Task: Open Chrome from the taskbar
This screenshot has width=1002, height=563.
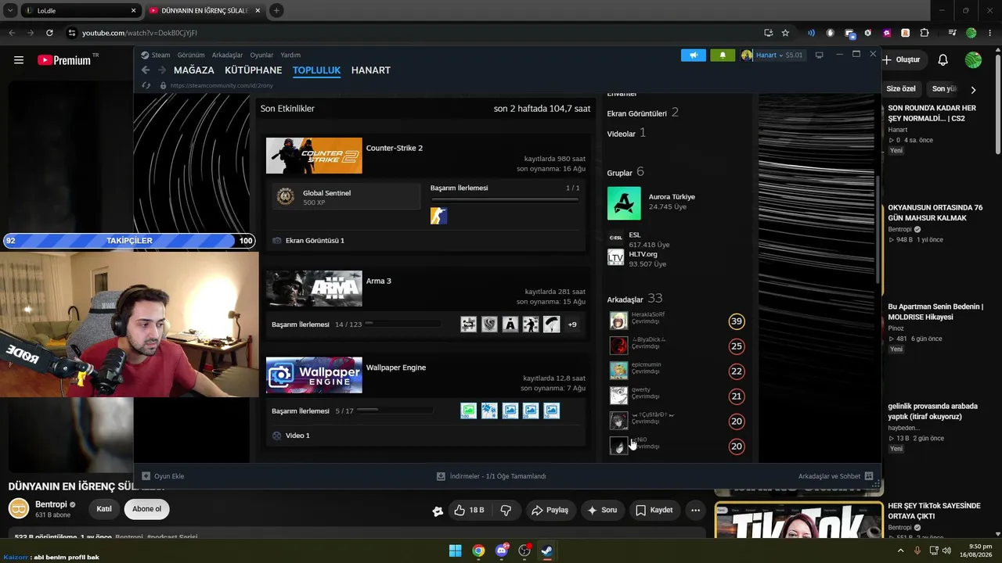Action: pyautogui.click(x=478, y=550)
